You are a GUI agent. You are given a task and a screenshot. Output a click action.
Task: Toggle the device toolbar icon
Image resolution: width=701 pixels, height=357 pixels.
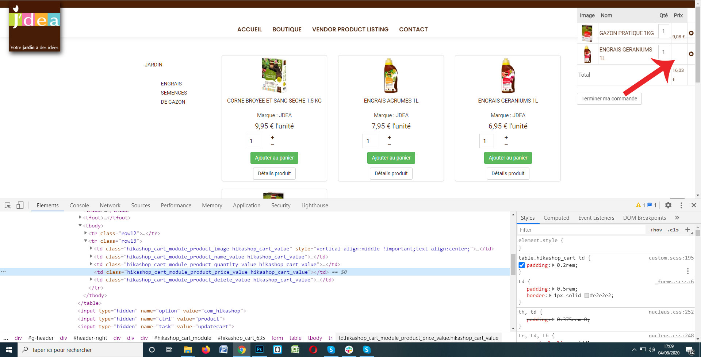(20, 206)
